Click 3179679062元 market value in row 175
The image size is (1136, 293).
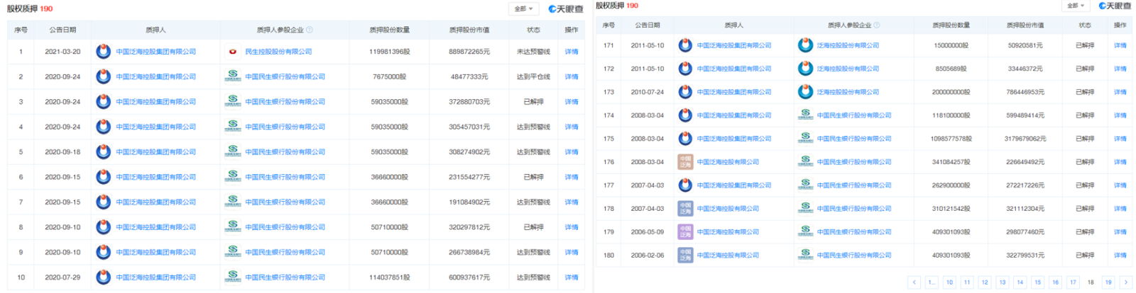point(1025,139)
